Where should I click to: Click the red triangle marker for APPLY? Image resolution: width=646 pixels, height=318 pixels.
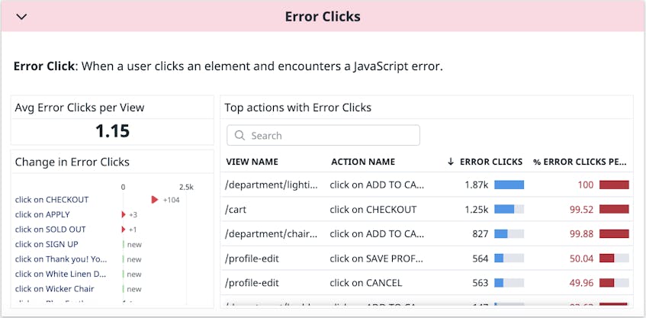124,214
